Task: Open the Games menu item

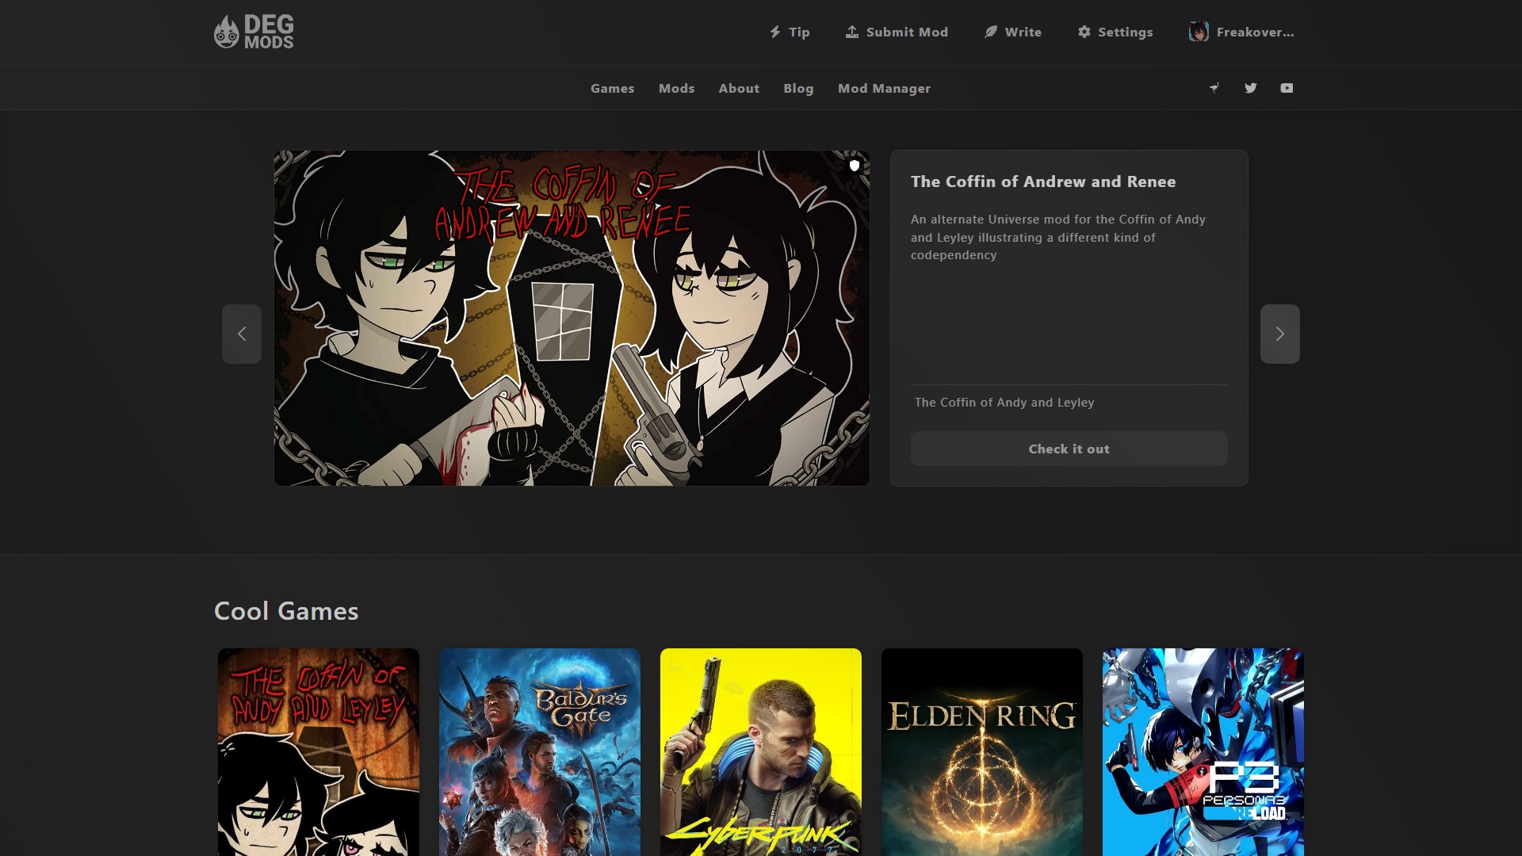Action: point(612,89)
